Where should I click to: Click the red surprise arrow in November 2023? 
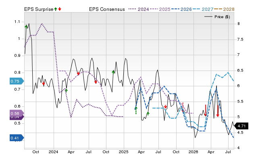coord(44,84)
